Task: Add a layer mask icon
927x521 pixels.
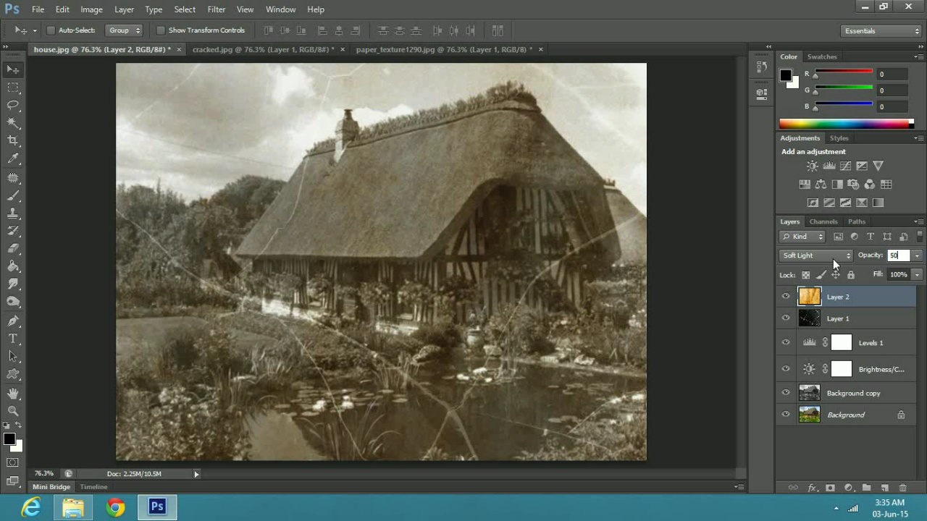Action: 830,488
